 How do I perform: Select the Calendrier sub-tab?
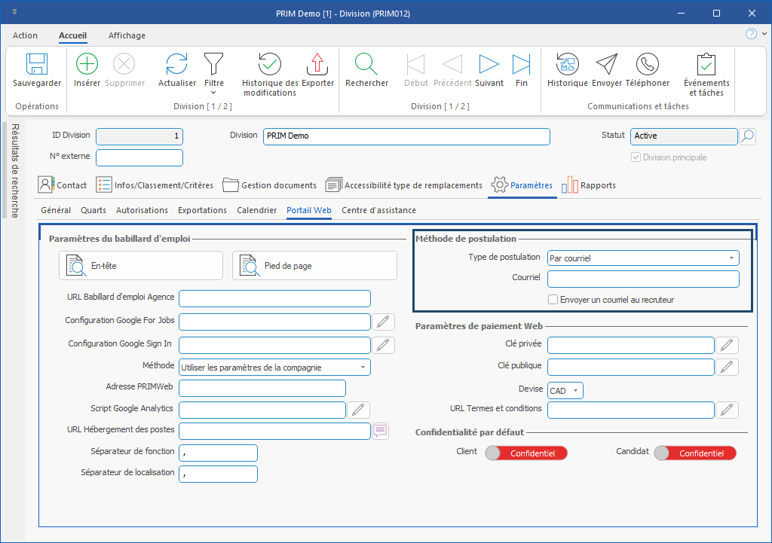point(256,210)
